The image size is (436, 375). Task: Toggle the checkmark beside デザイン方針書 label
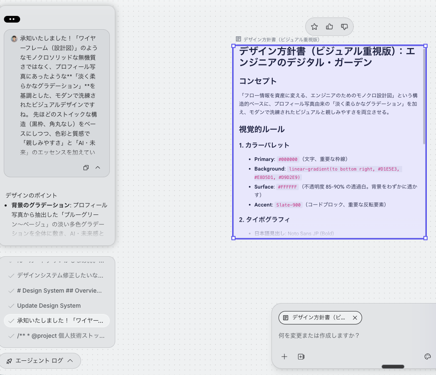point(10,276)
